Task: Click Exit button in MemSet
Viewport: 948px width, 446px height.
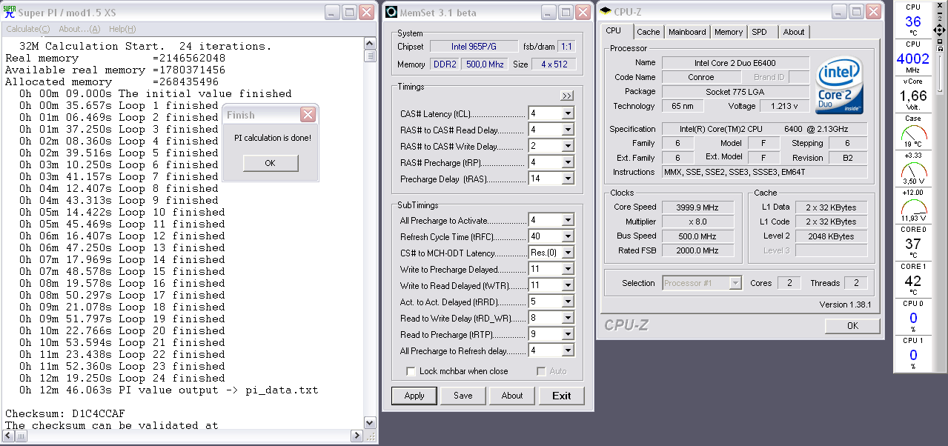Action: (x=562, y=396)
